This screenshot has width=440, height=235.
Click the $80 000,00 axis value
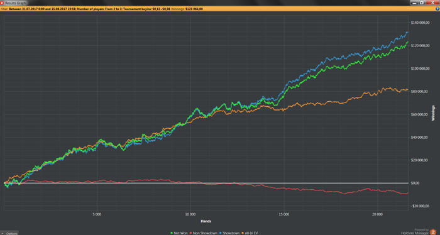coord(419,91)
